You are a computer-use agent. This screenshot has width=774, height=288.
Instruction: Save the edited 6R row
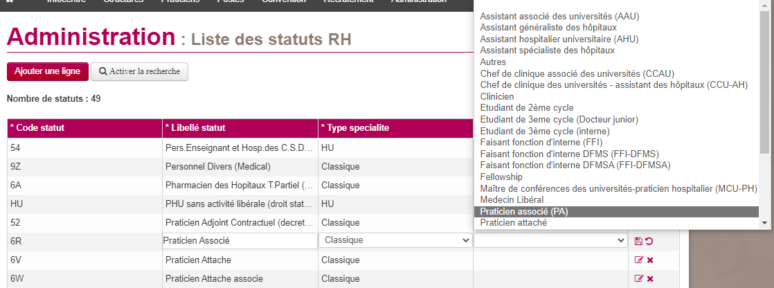click(638, 241)
